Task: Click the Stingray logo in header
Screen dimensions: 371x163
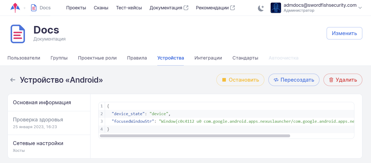Action: tap(15, 8)
